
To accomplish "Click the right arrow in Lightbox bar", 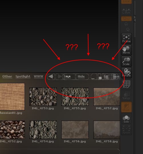I will pos(59,76).
